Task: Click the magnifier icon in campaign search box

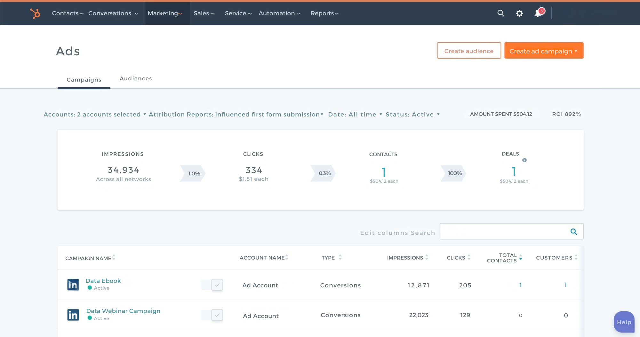Action: 574,232
